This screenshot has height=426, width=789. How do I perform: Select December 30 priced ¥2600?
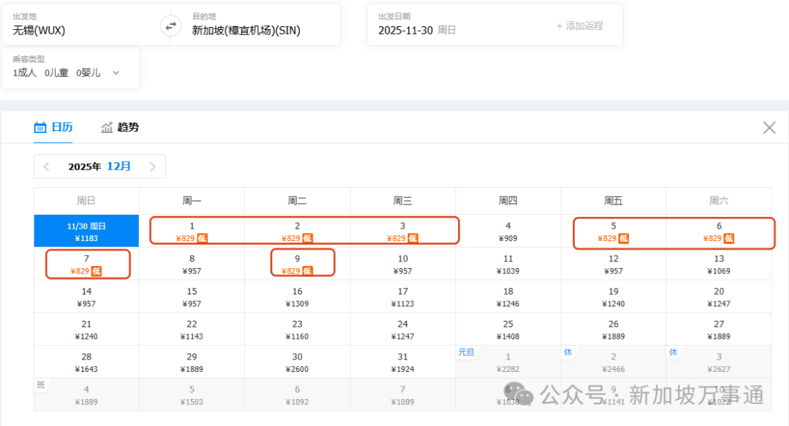click(297, 362)
